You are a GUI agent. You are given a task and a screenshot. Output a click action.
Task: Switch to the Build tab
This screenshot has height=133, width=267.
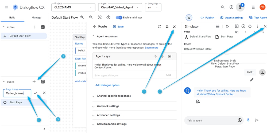[12, 18]
